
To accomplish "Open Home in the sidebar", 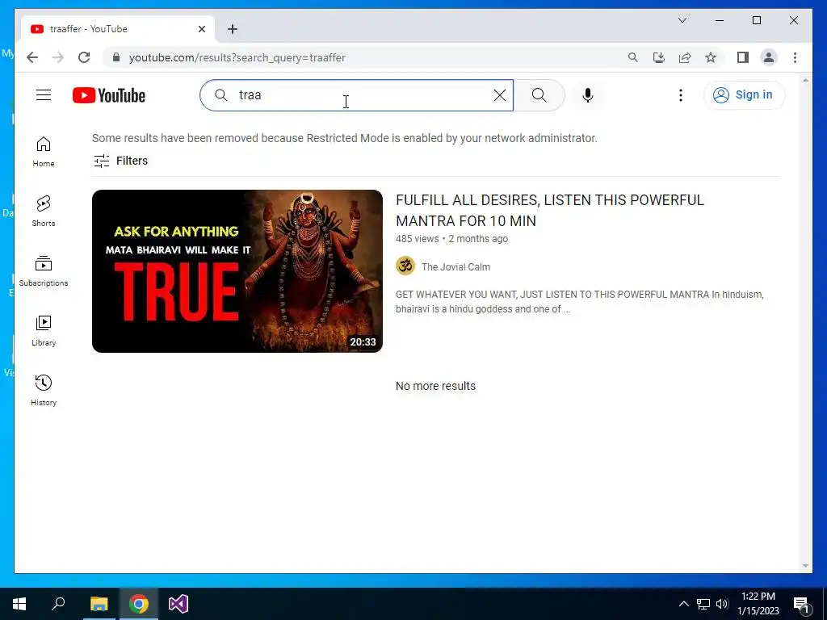I will (44, 152).
